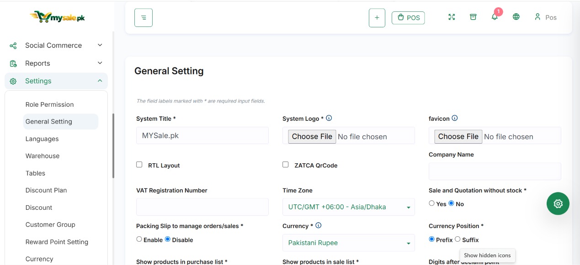Open Discount Plan settings

coord(46,190)
